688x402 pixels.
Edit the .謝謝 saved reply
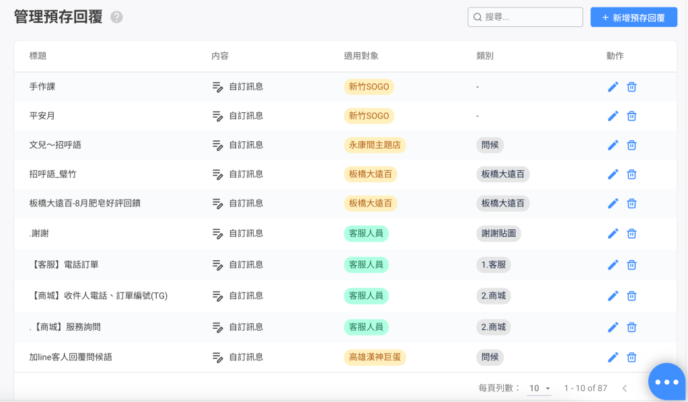click(x=613, y=233)
